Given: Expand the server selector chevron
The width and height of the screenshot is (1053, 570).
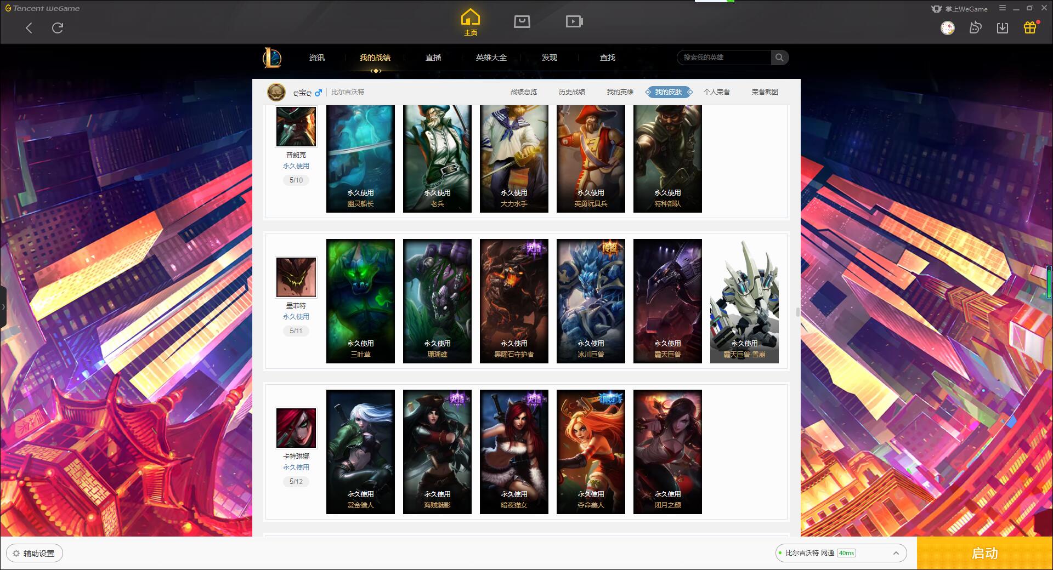Looking at the screenshot, I should pos(896,553).
